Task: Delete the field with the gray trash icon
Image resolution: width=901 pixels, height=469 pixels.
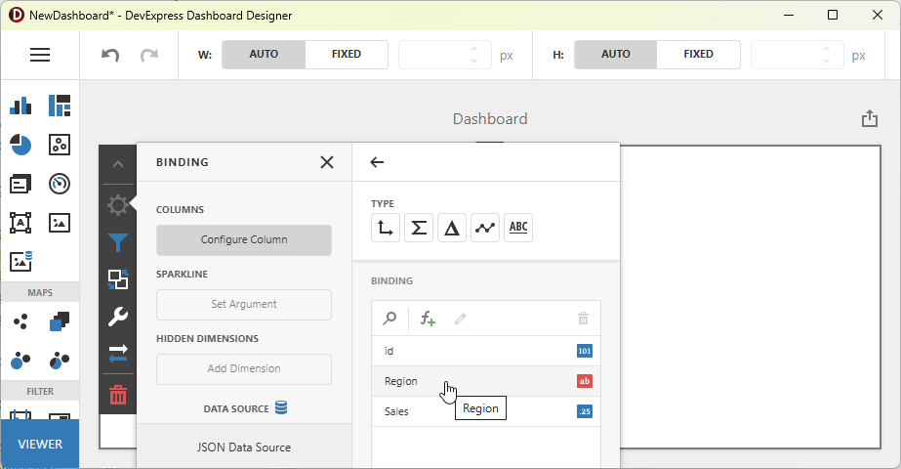Action: coord(583,319)
